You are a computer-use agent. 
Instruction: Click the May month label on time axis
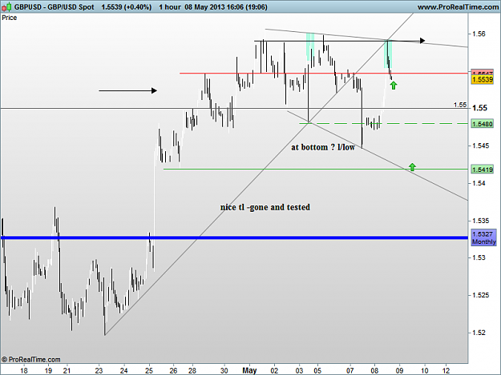click(x=249, y=370)
